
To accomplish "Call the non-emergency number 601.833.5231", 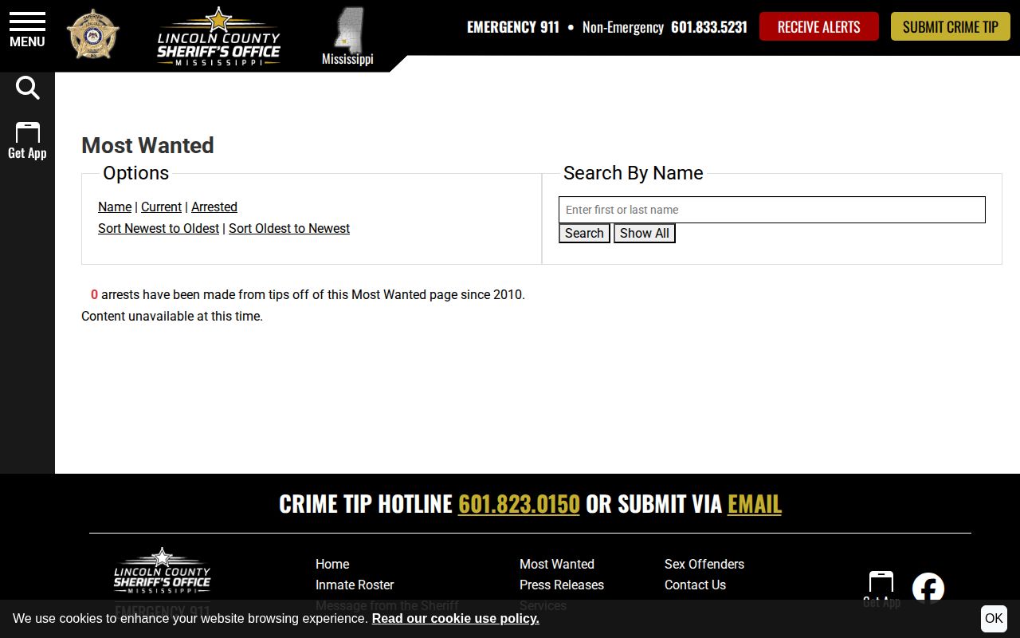I will tap(709, 27).
